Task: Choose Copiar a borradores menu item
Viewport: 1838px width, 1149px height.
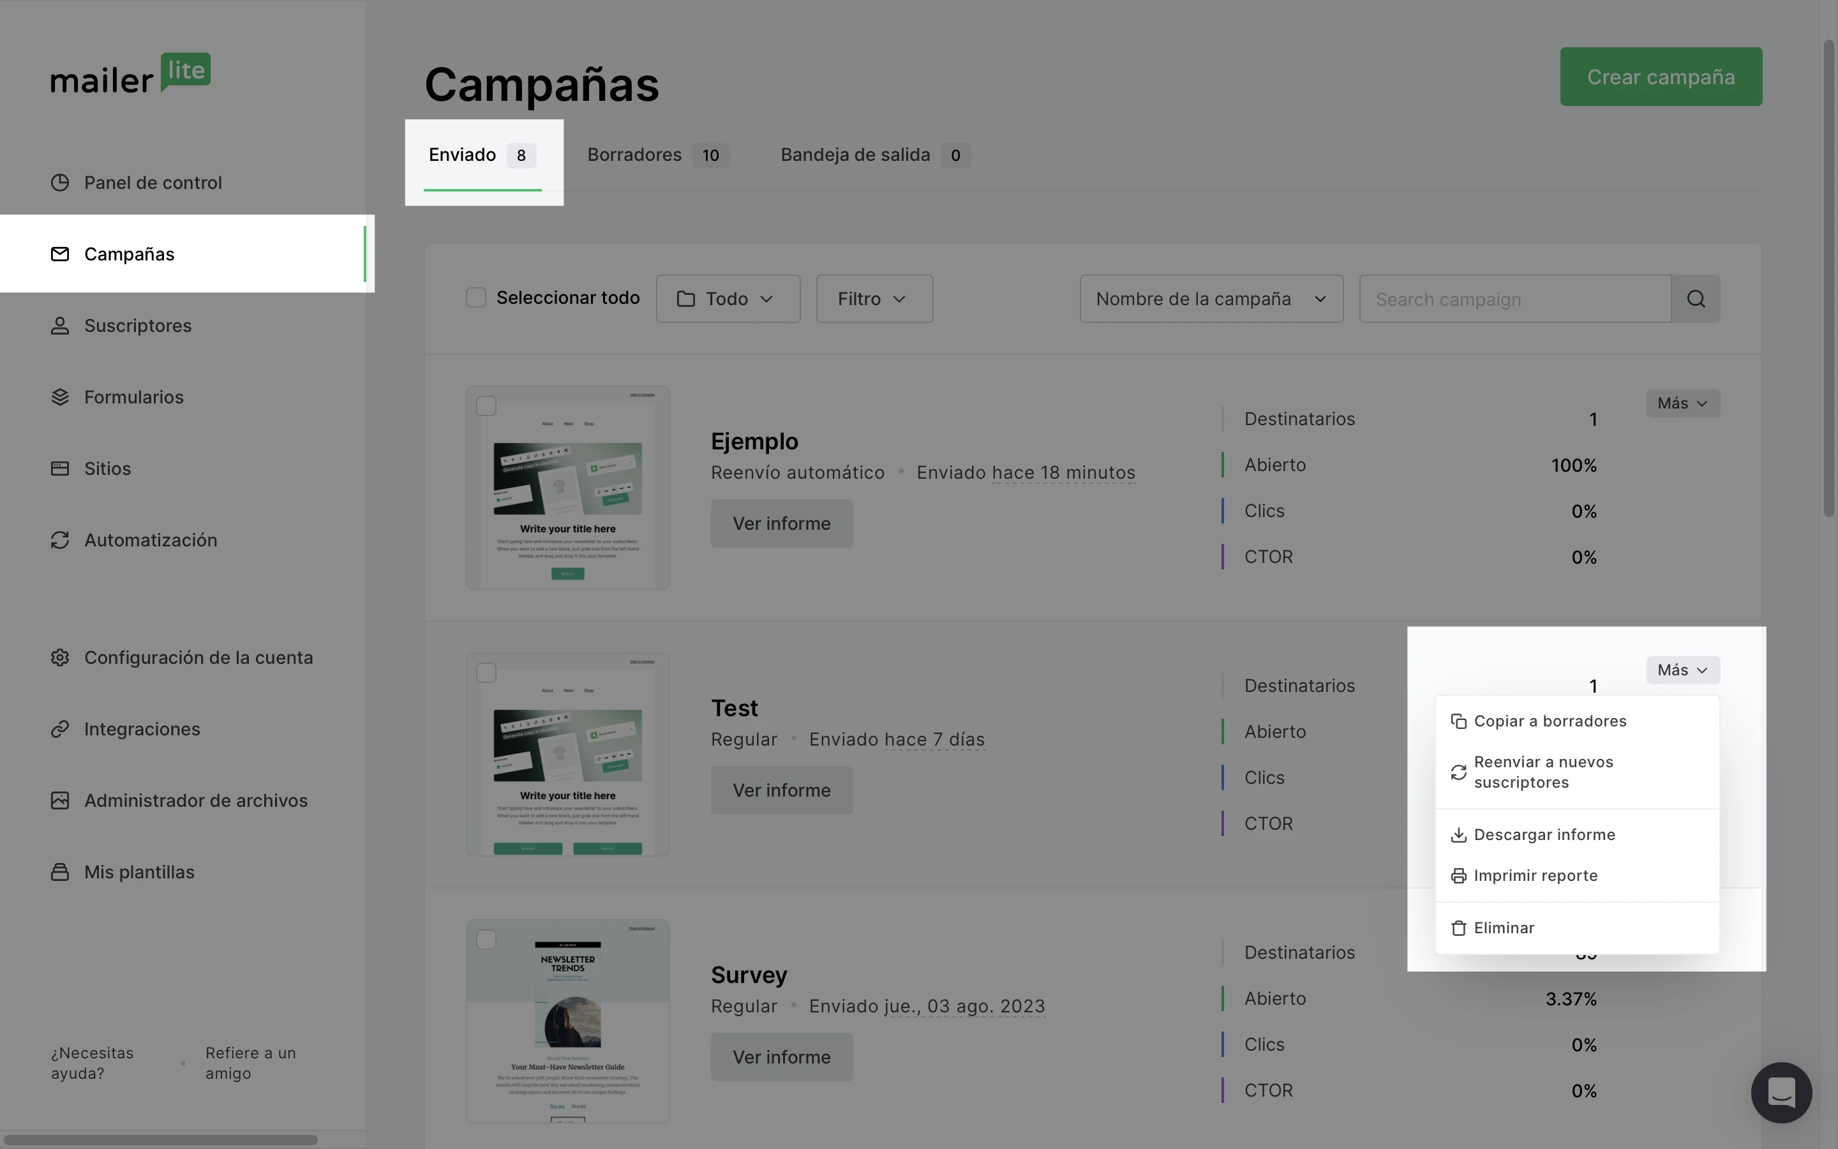Action: [x=1550, y=721]
